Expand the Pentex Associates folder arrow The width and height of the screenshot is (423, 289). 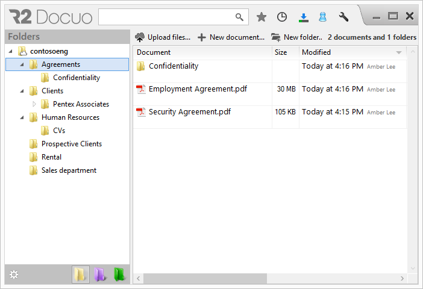tap(34, 104)
